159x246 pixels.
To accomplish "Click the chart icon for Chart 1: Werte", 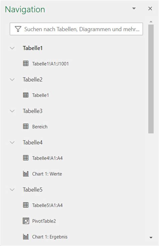I will (x=26, y=174).
